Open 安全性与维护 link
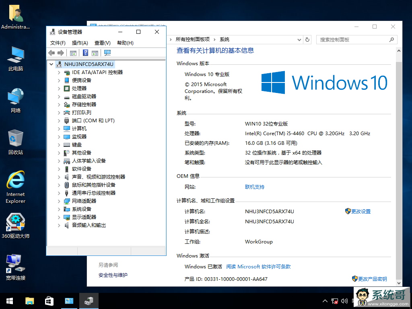The width and height of the screenshot is (412, 309). tap(113, 275)
